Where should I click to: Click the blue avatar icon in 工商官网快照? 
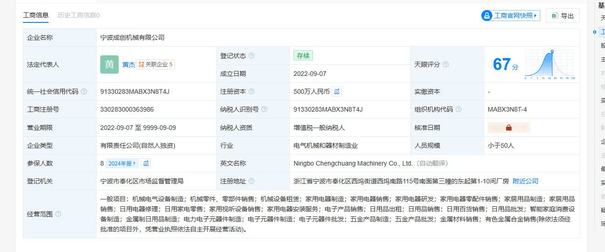pos(486,16)
